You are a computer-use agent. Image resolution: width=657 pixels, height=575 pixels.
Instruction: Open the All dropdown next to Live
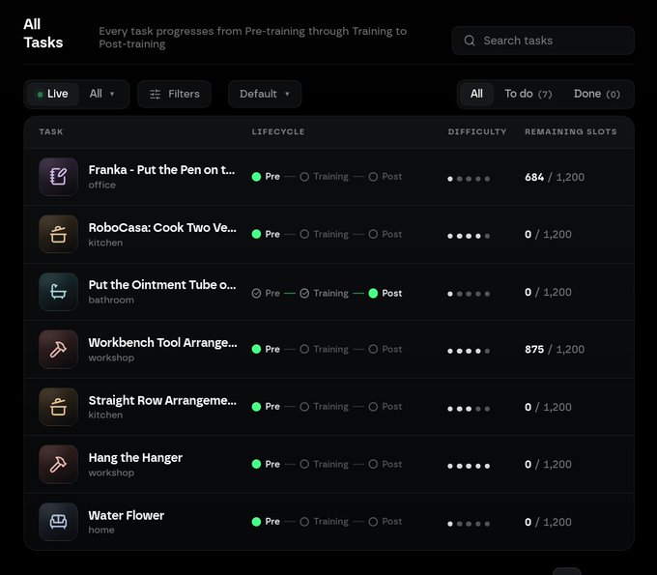101,94
